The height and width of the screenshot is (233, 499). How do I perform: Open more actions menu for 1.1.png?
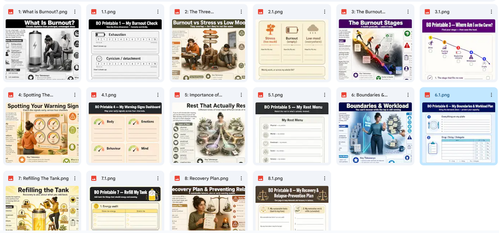(158, 12)
